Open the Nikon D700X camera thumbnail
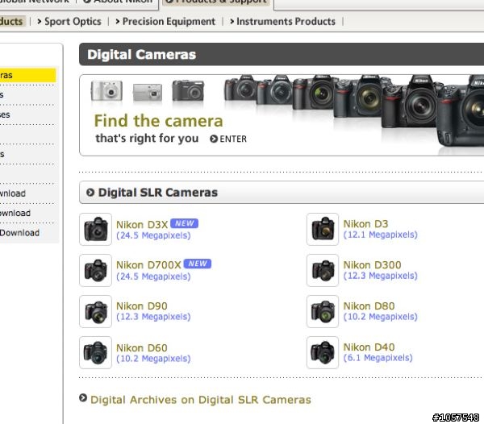 (x=95, y=270)
